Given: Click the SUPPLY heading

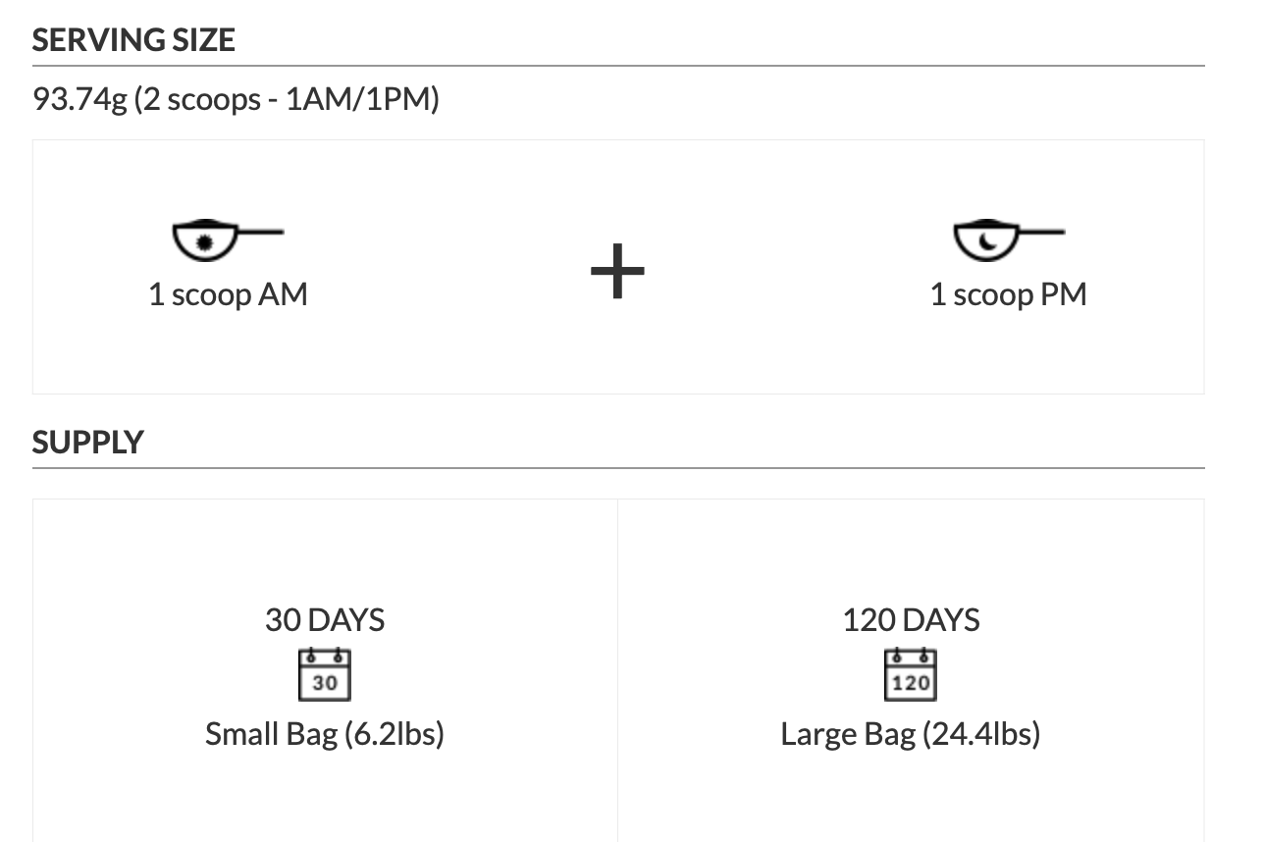Looking at the screenshot, I should (x=88, y=442).
